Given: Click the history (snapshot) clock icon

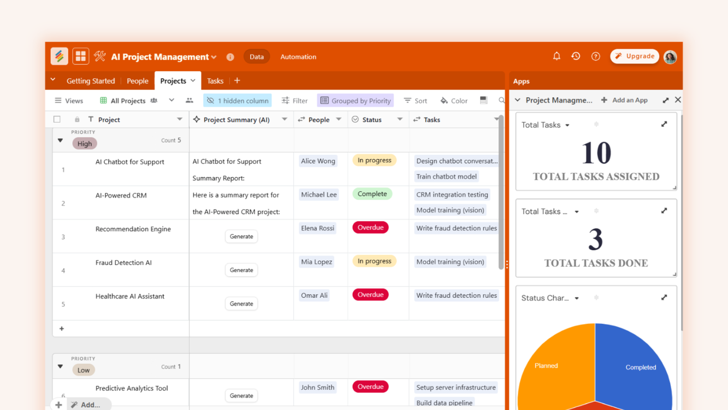Looking at the screenshot, I should (576, 56).
